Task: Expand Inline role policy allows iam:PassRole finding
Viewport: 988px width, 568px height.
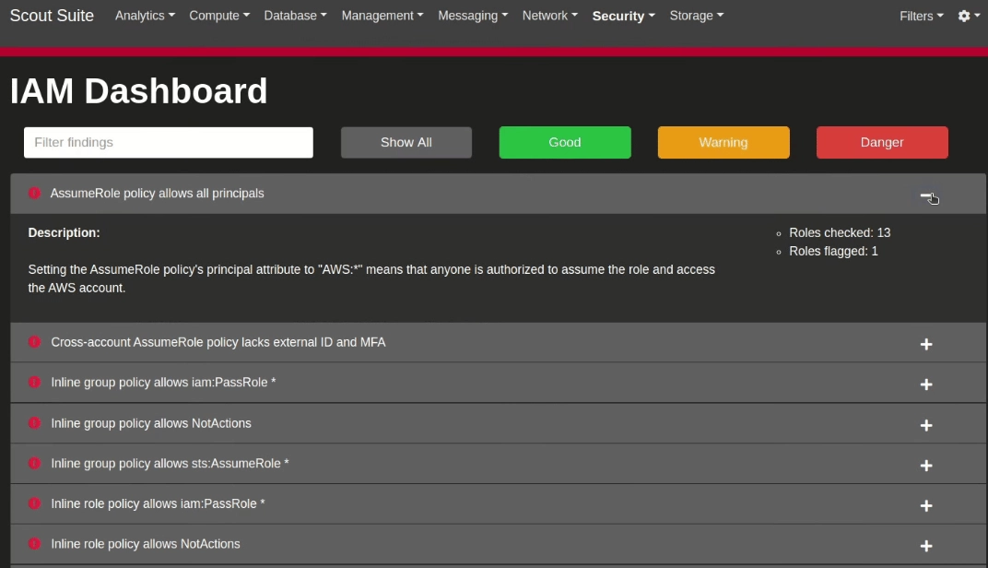Action: tap(925, 505)
